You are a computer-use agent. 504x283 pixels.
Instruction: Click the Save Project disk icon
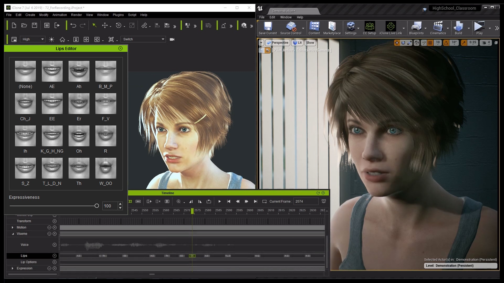coord(34,25)
